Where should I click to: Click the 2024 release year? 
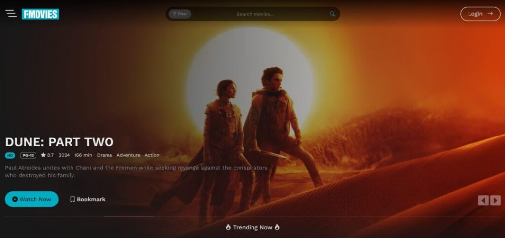pos(64,155)
